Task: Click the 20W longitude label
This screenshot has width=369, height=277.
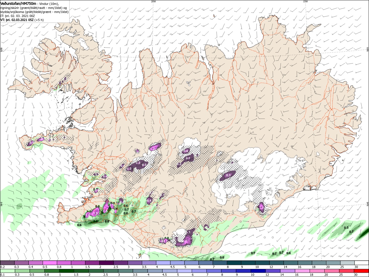Action: 153,1
